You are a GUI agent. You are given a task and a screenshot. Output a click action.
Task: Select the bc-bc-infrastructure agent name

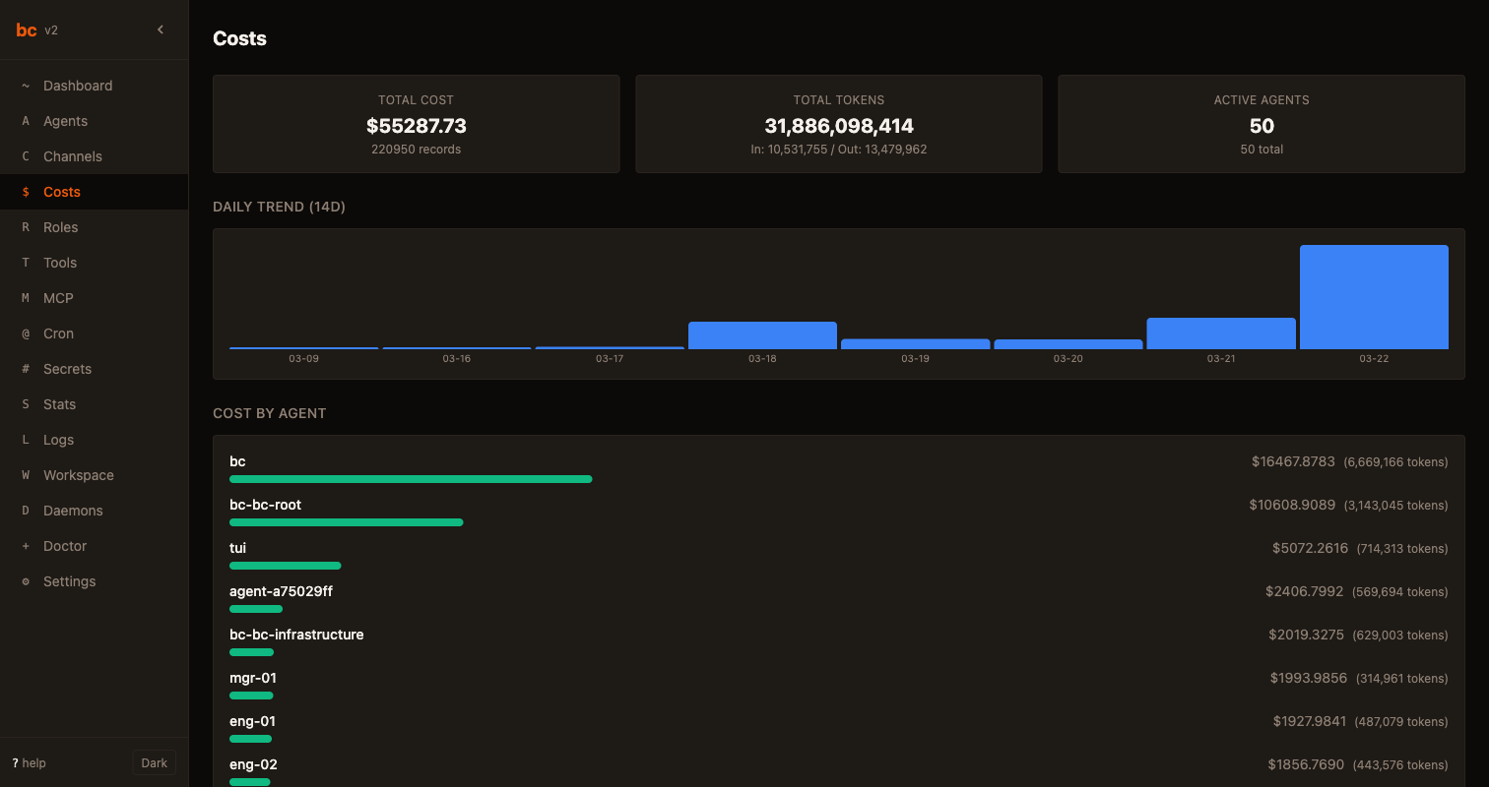296,635
